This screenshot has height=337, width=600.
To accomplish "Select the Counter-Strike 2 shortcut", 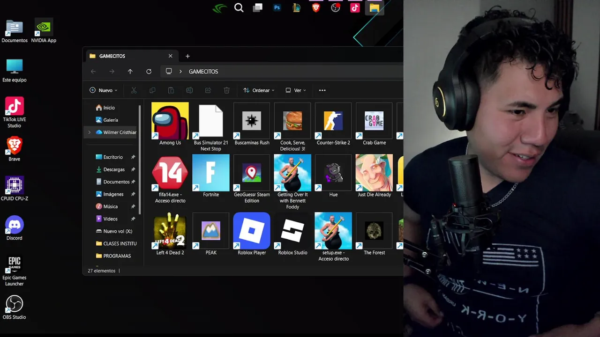I will coord(333,124).
